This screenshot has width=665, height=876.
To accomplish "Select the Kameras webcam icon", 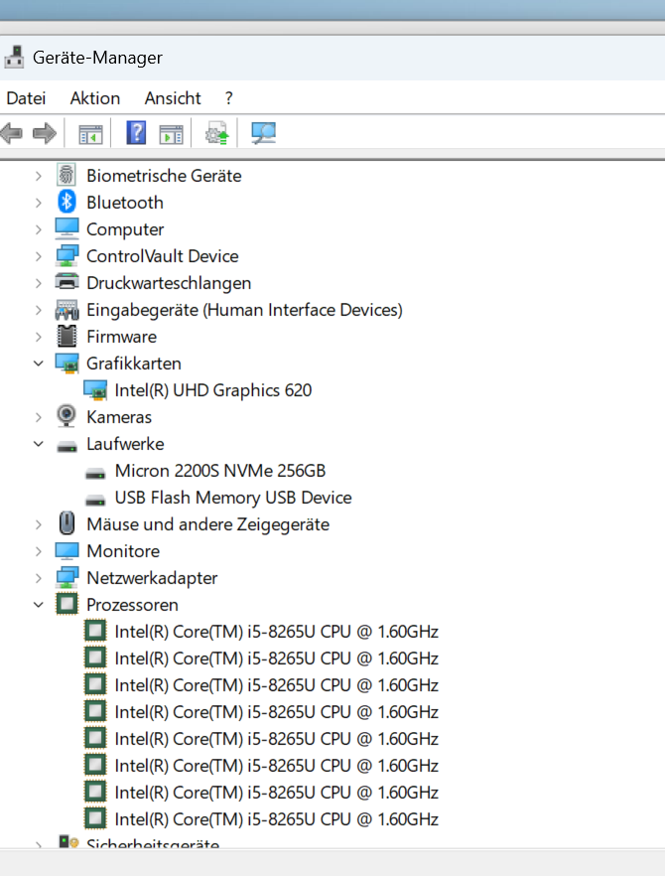I will [66, 416].
